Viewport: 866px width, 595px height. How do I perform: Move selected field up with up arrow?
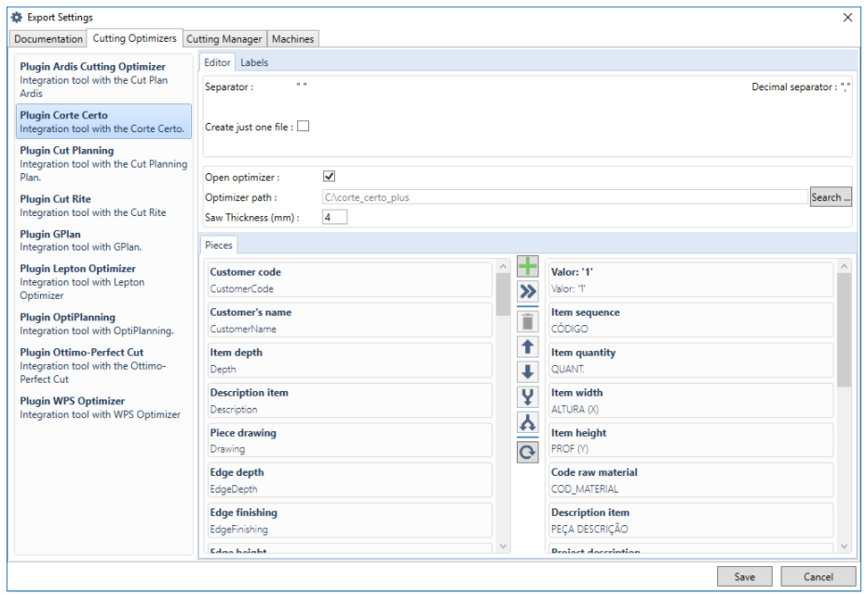tap(527, 347)
